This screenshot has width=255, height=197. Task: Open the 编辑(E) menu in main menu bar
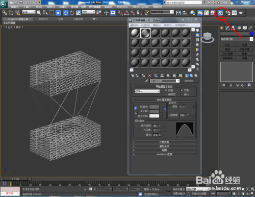coord(15,7)
